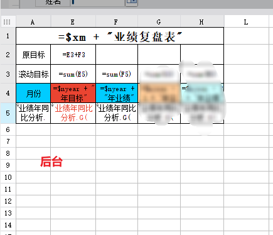Select the 滚动目标 cell
The image size is (273, 235).
pos(33,74)
